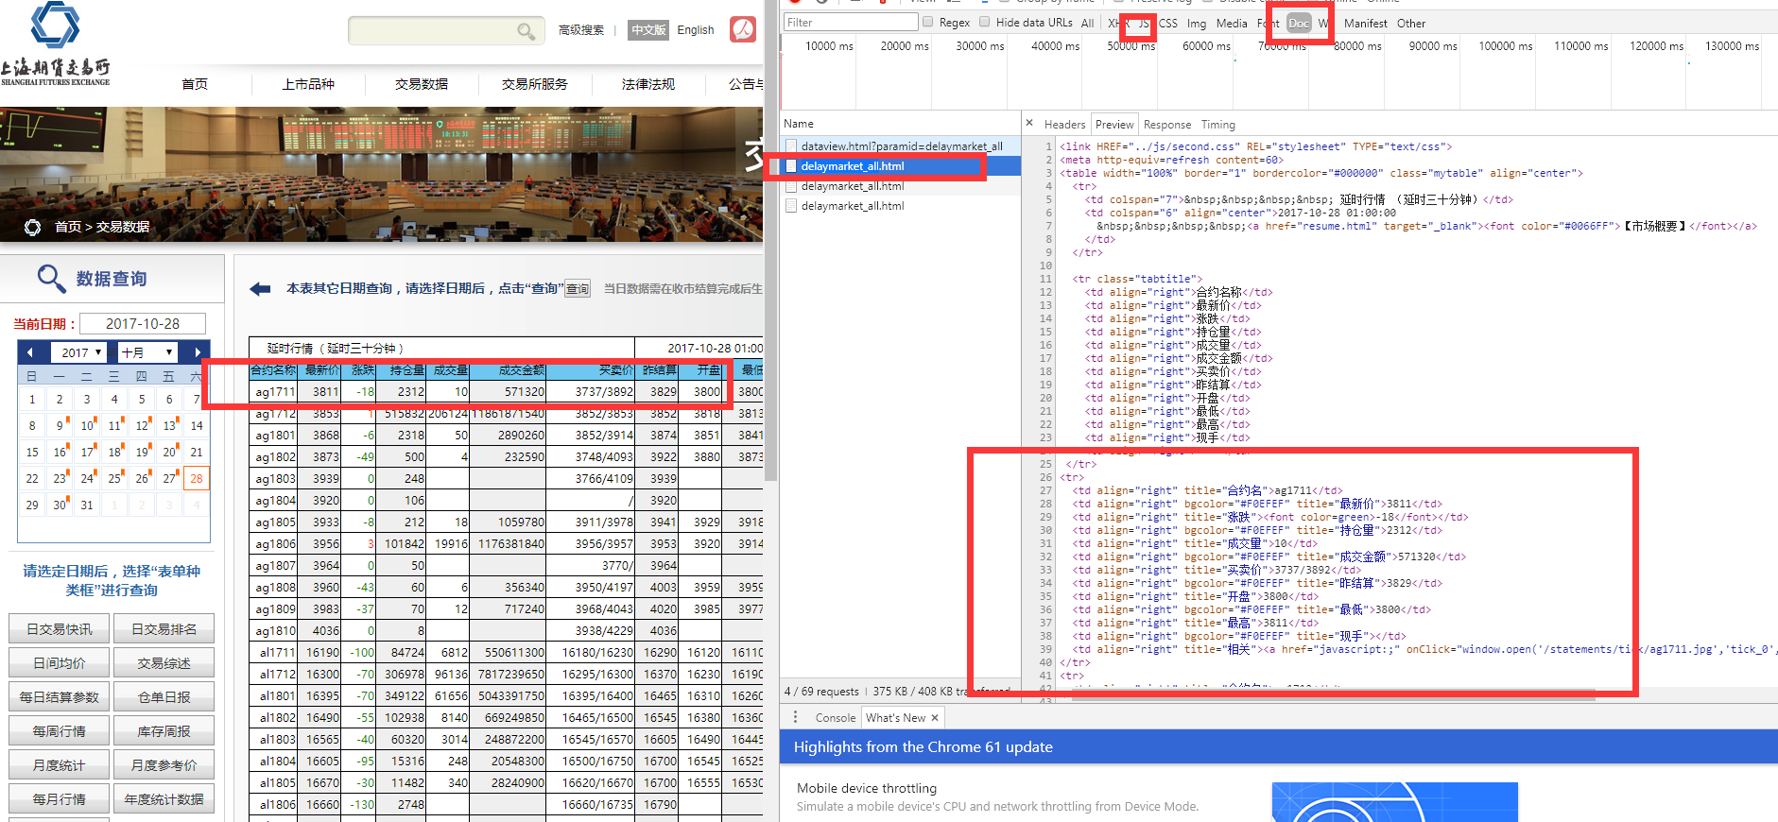This screenshot has height=822, width=1778.
Task: Click the 月度统计 button
Action: tap(60, 765)
